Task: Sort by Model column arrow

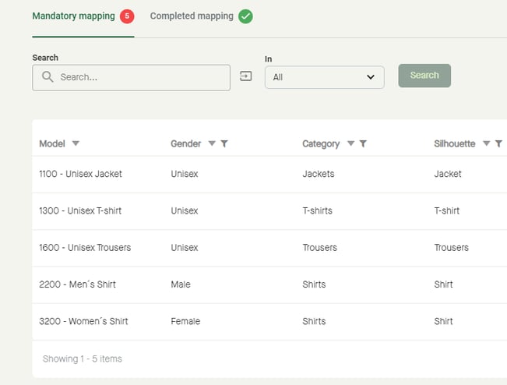Action: (76, 144)
